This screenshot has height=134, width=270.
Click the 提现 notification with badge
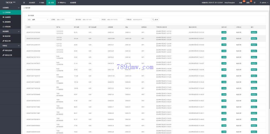pyautogui.click(x=248, y=2)
